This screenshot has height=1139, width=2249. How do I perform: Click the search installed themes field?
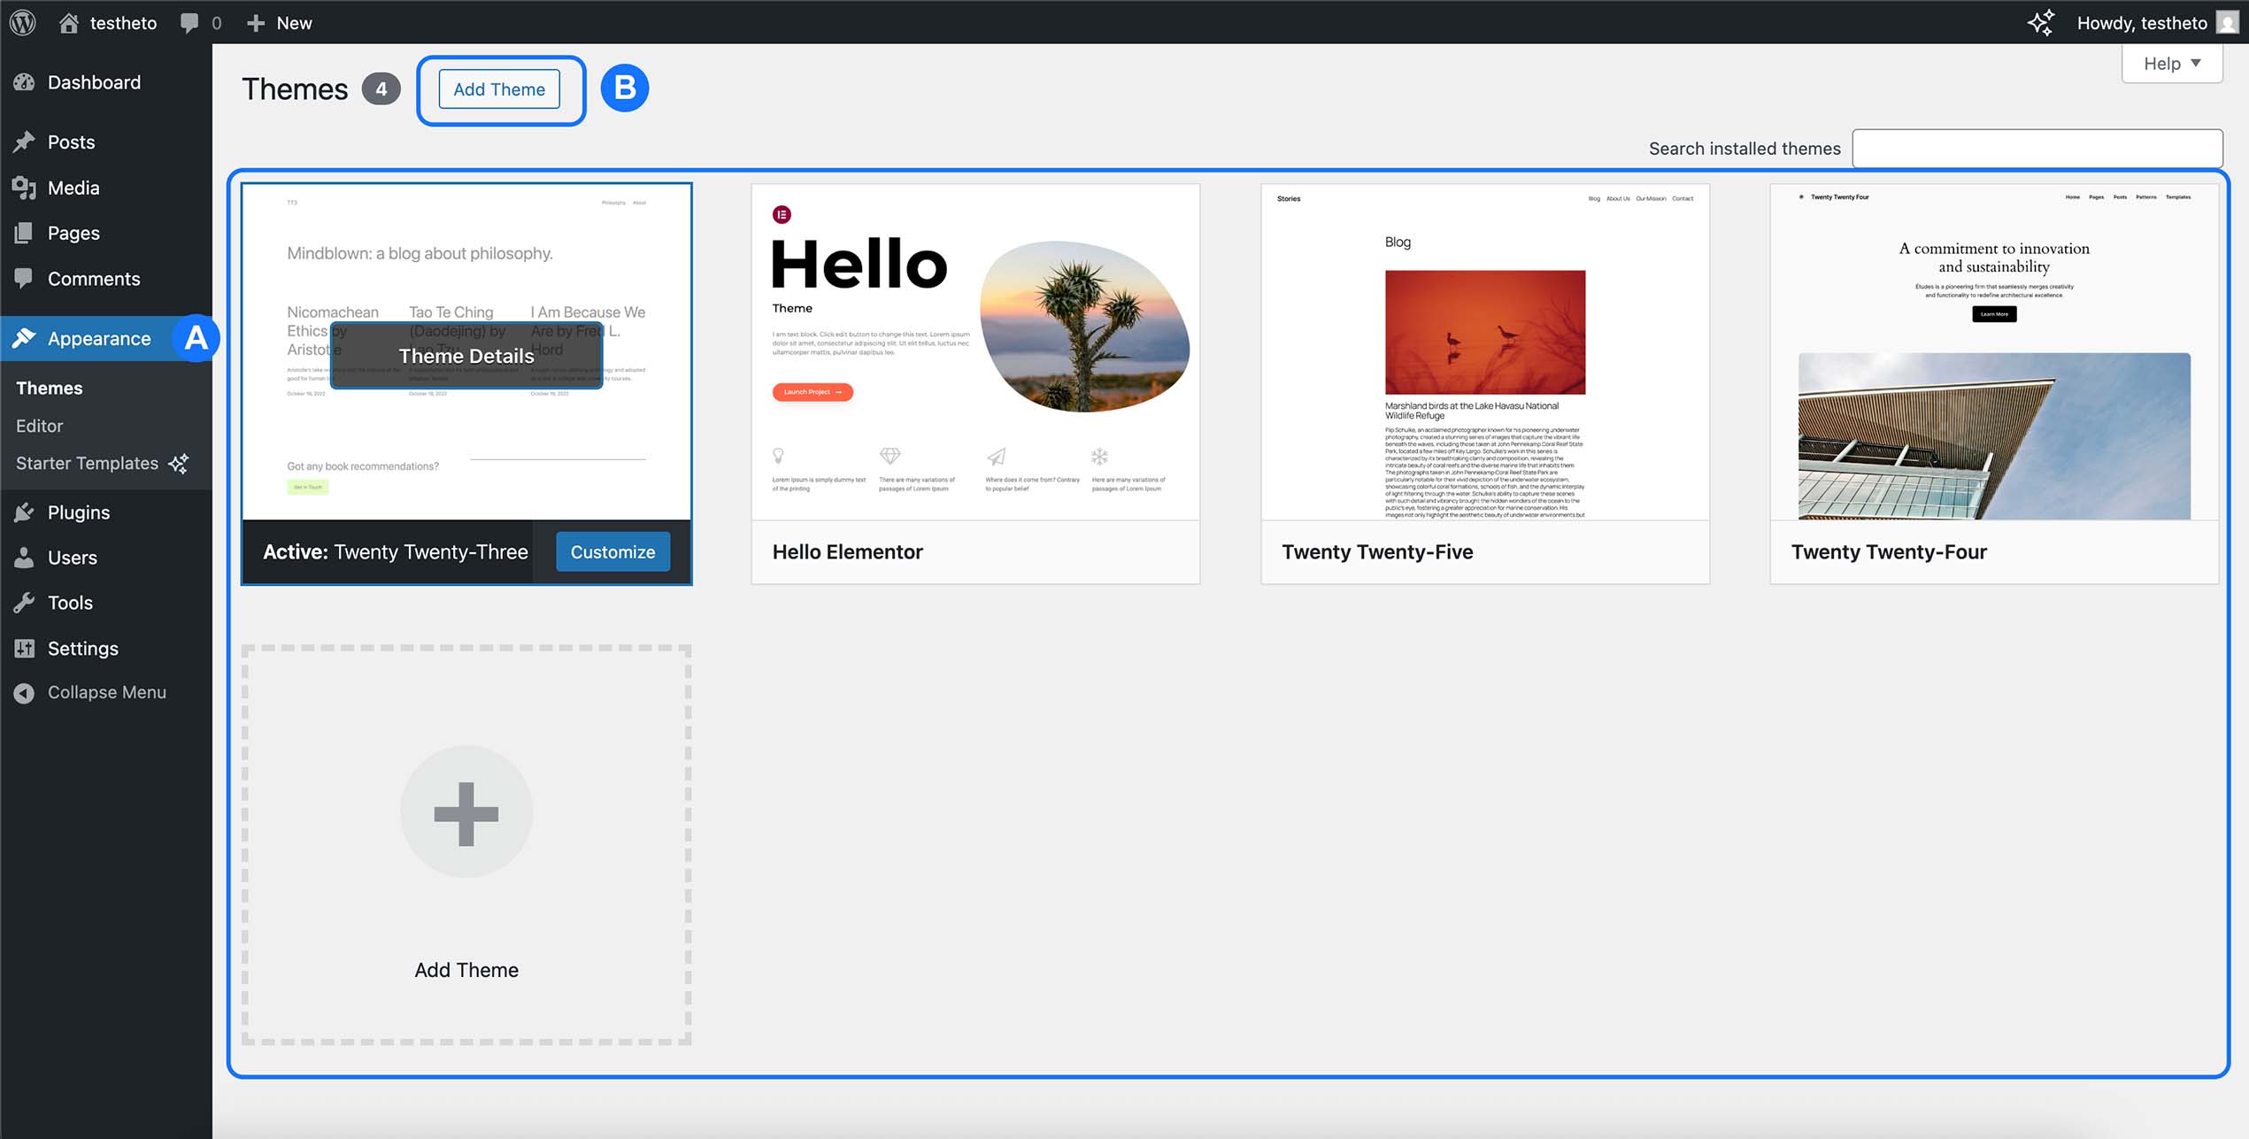pyautogui.click(x=2037, y=149)
